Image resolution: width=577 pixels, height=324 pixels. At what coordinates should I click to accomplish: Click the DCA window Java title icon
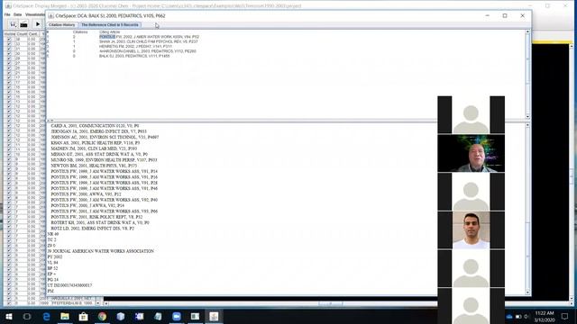coord(50,16)
